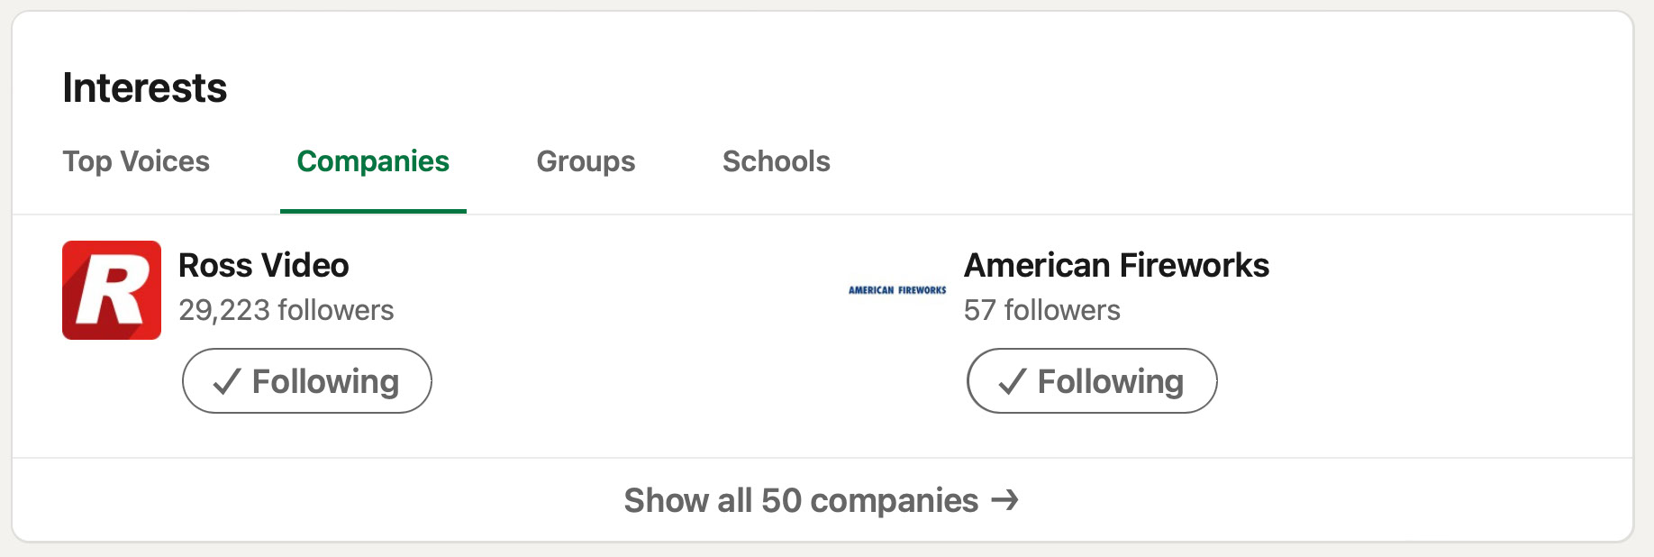Viewport: 1654px width, 557px height.
Task: Click the American Fireworks logo image
Action: 897,290
